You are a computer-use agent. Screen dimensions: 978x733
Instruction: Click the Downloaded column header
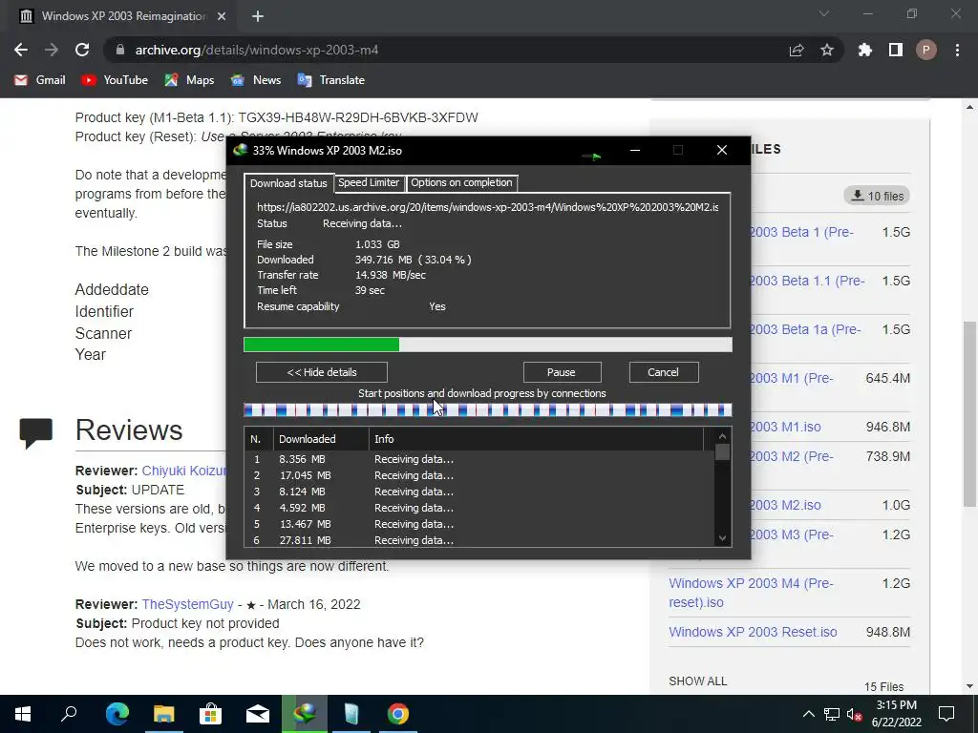click(321, 439)
